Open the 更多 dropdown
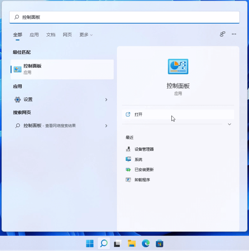The image size is (249, 251). tap(86, 35)
